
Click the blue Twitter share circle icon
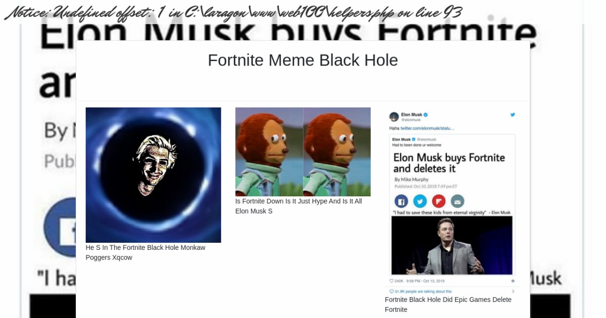420,201
